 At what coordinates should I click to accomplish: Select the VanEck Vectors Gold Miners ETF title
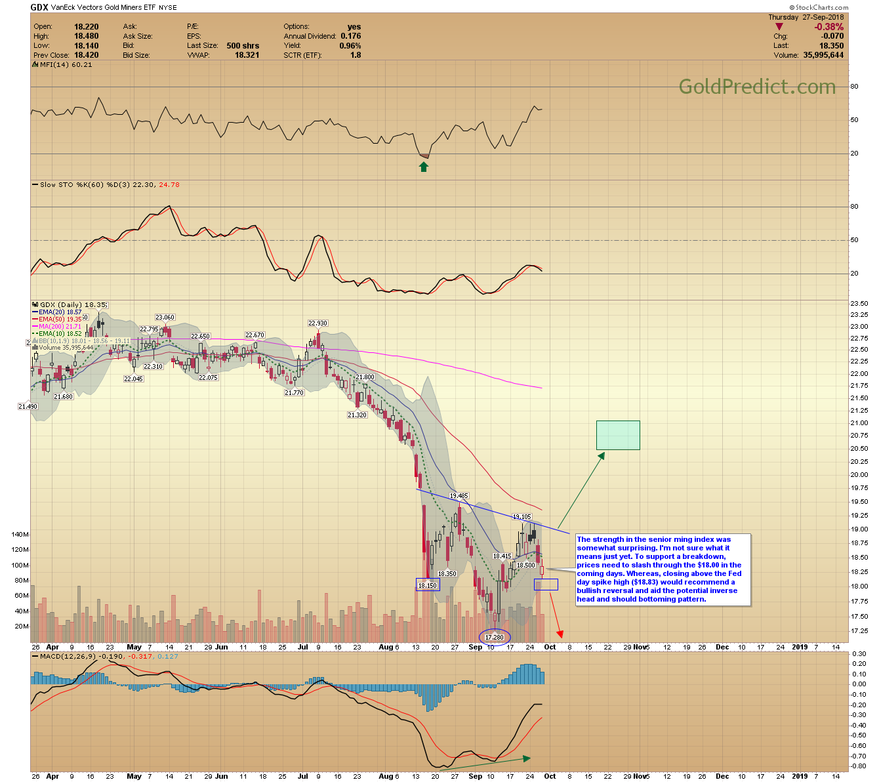(104, 8)
